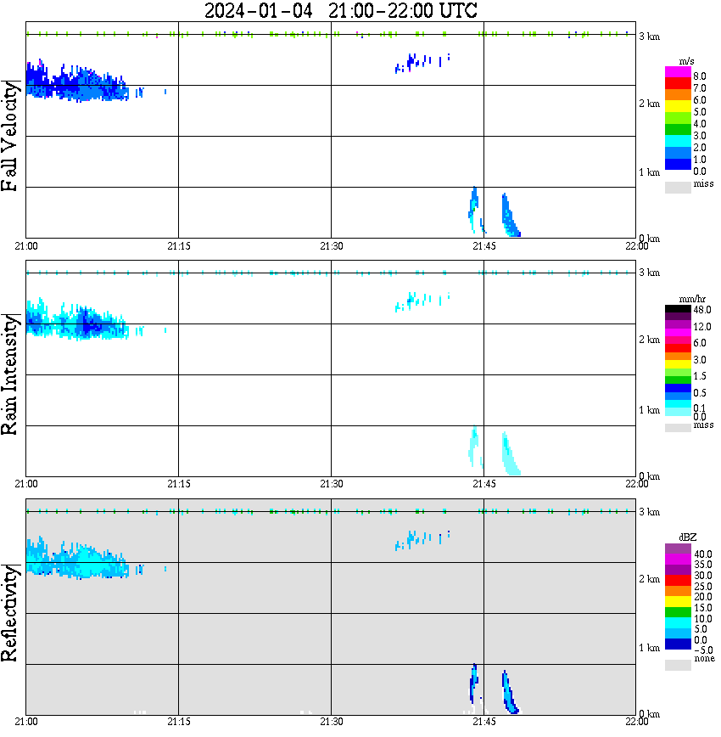Screen dimensions: 721x737
Task: Click the low-level streak after 21:45 in Reflectivity panel
Action: (x=510, y=692)
